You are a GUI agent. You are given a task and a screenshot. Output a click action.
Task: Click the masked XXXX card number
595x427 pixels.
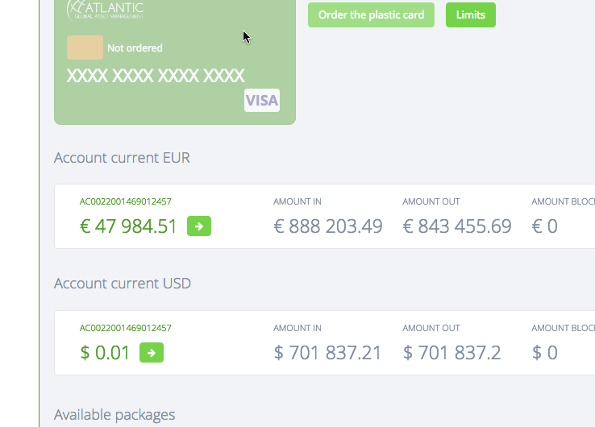(x=156, y=77)
